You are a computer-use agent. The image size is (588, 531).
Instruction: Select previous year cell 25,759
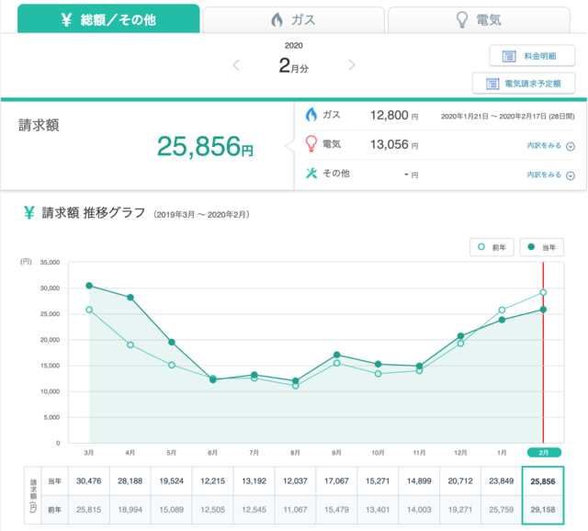(502, 510)
